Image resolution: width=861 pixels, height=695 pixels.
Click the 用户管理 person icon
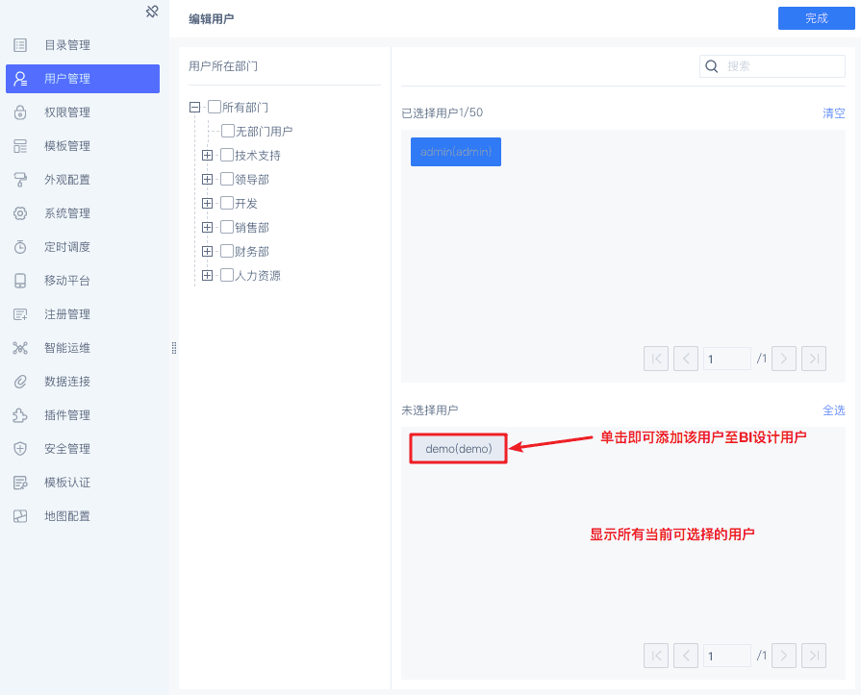coord(20,79)
